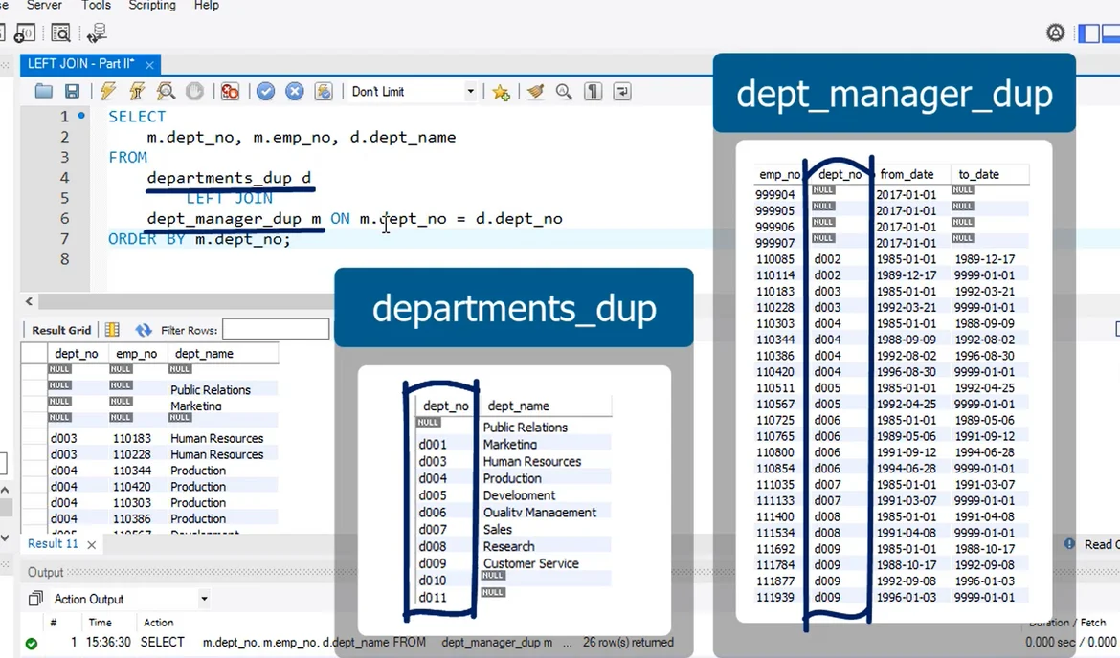Click the Commit checkmark icon
The height and width of the screenshot is (658, 1120).
265,92
